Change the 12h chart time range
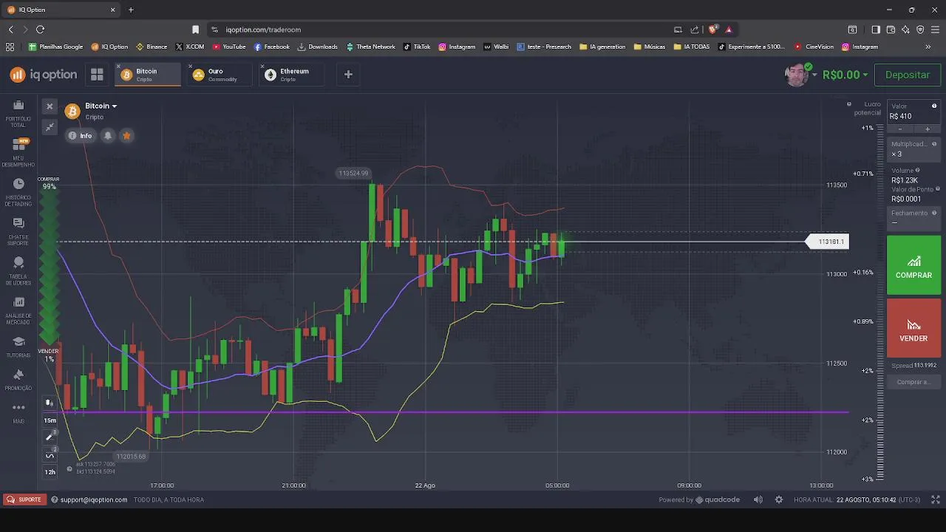946x532 pixels. [50, 471]
